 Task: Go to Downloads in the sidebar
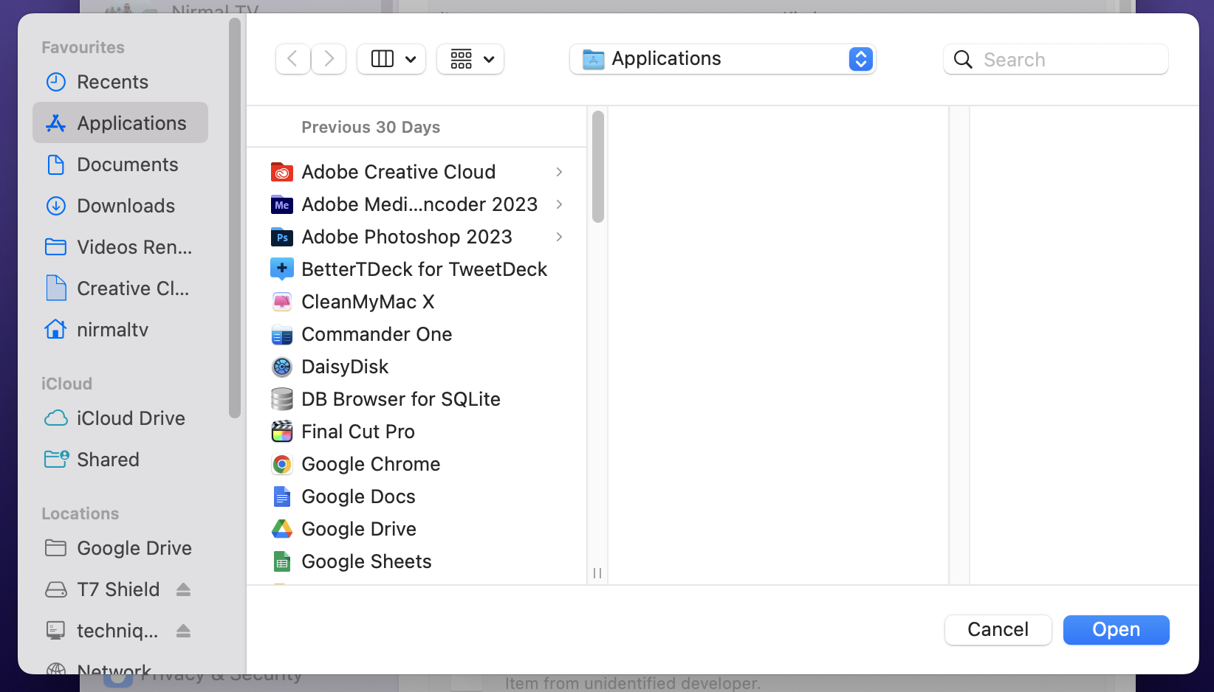[x=120, y=206]
